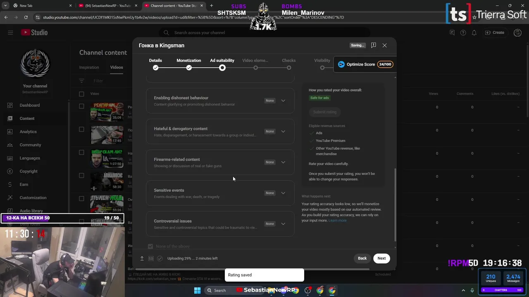Click the dialog vertical scrollbar
Image resolution: width=529 pixels, height=297 pixels.
click(395, 205)
